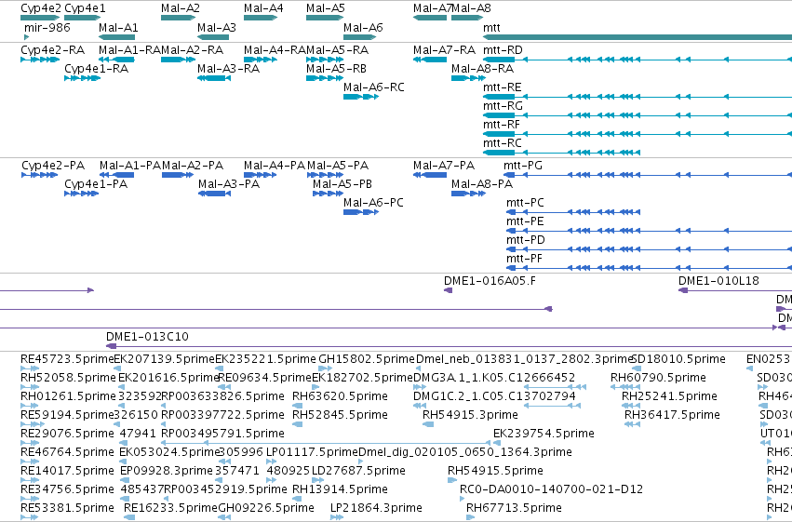Click the mir-986 gene glyph
Viewport: 792px width, 522px height.
tap(27, 37)
